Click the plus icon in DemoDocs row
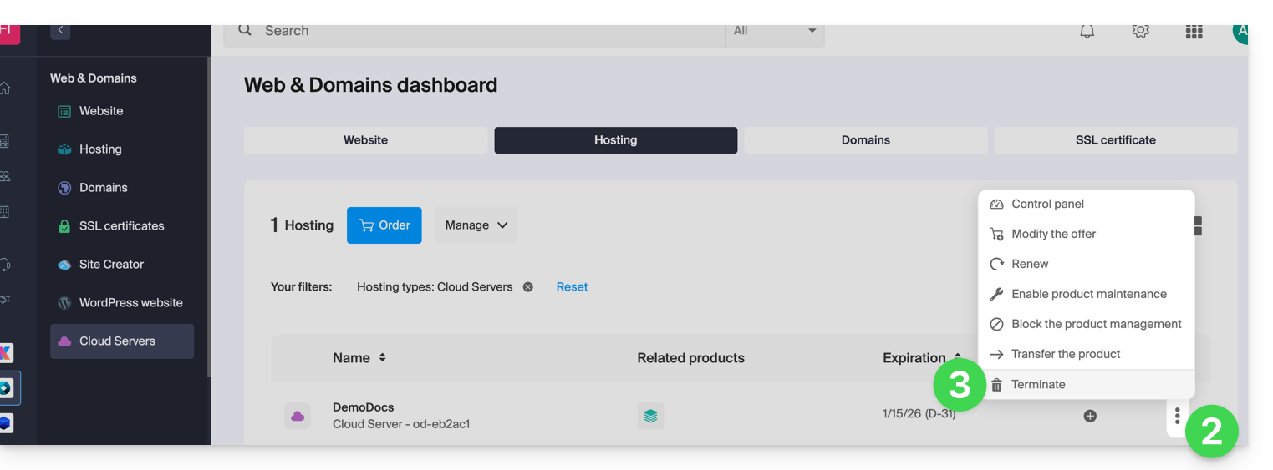 click(x=1090, y=416)
